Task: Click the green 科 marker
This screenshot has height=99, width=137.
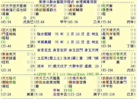Action: point(7,18)
